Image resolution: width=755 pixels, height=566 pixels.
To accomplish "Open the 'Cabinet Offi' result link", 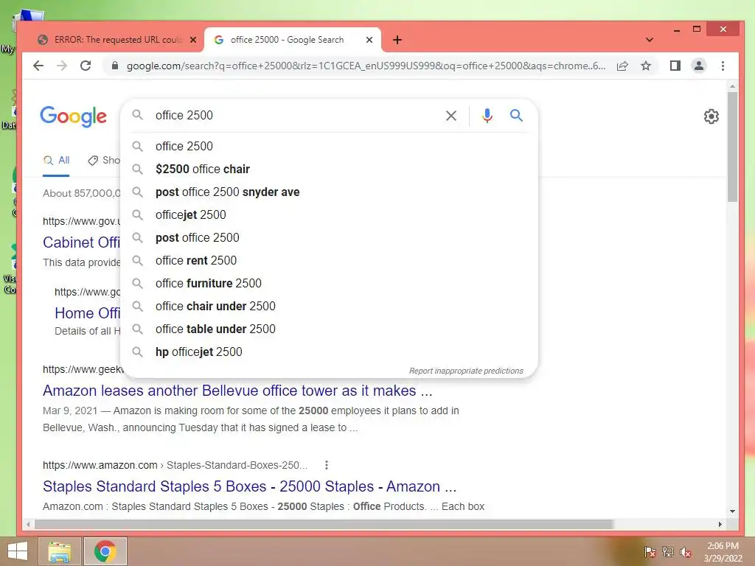I will (x=81, y=242).
